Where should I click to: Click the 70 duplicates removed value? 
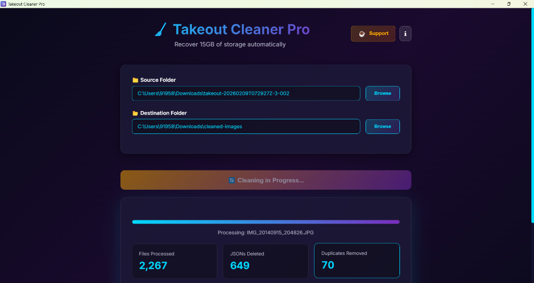click(327, 265)
